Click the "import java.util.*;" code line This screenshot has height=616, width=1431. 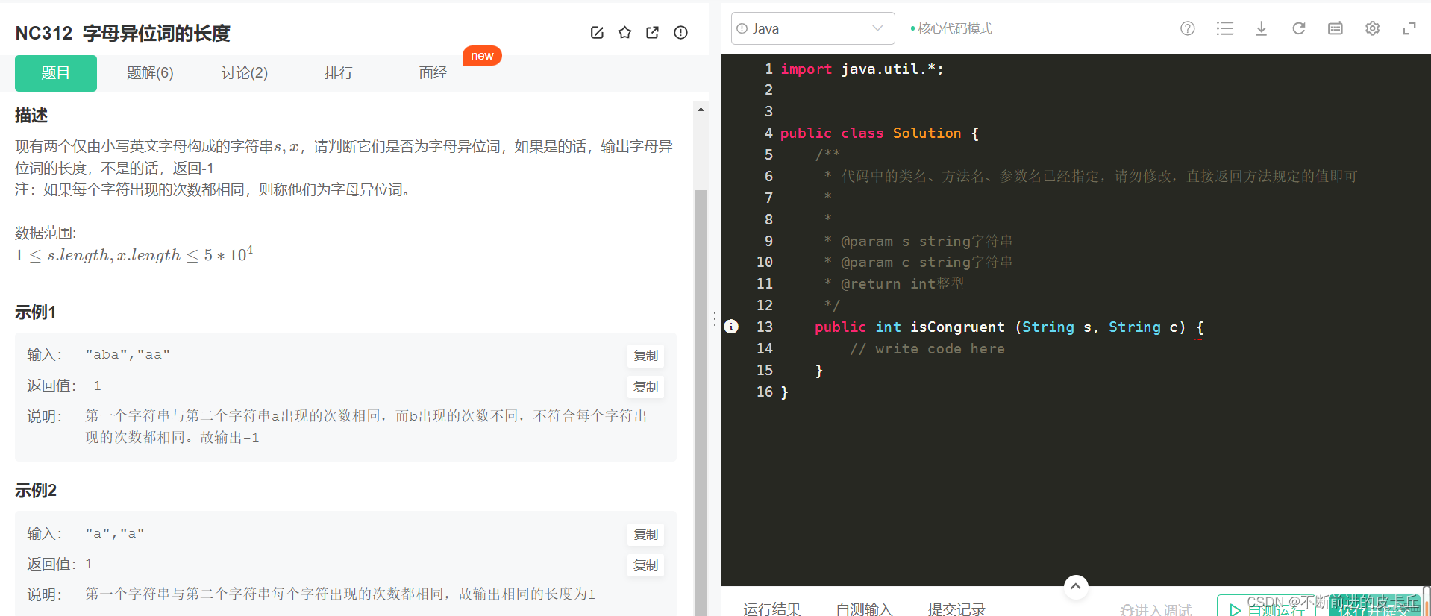[x=862, y=69]
